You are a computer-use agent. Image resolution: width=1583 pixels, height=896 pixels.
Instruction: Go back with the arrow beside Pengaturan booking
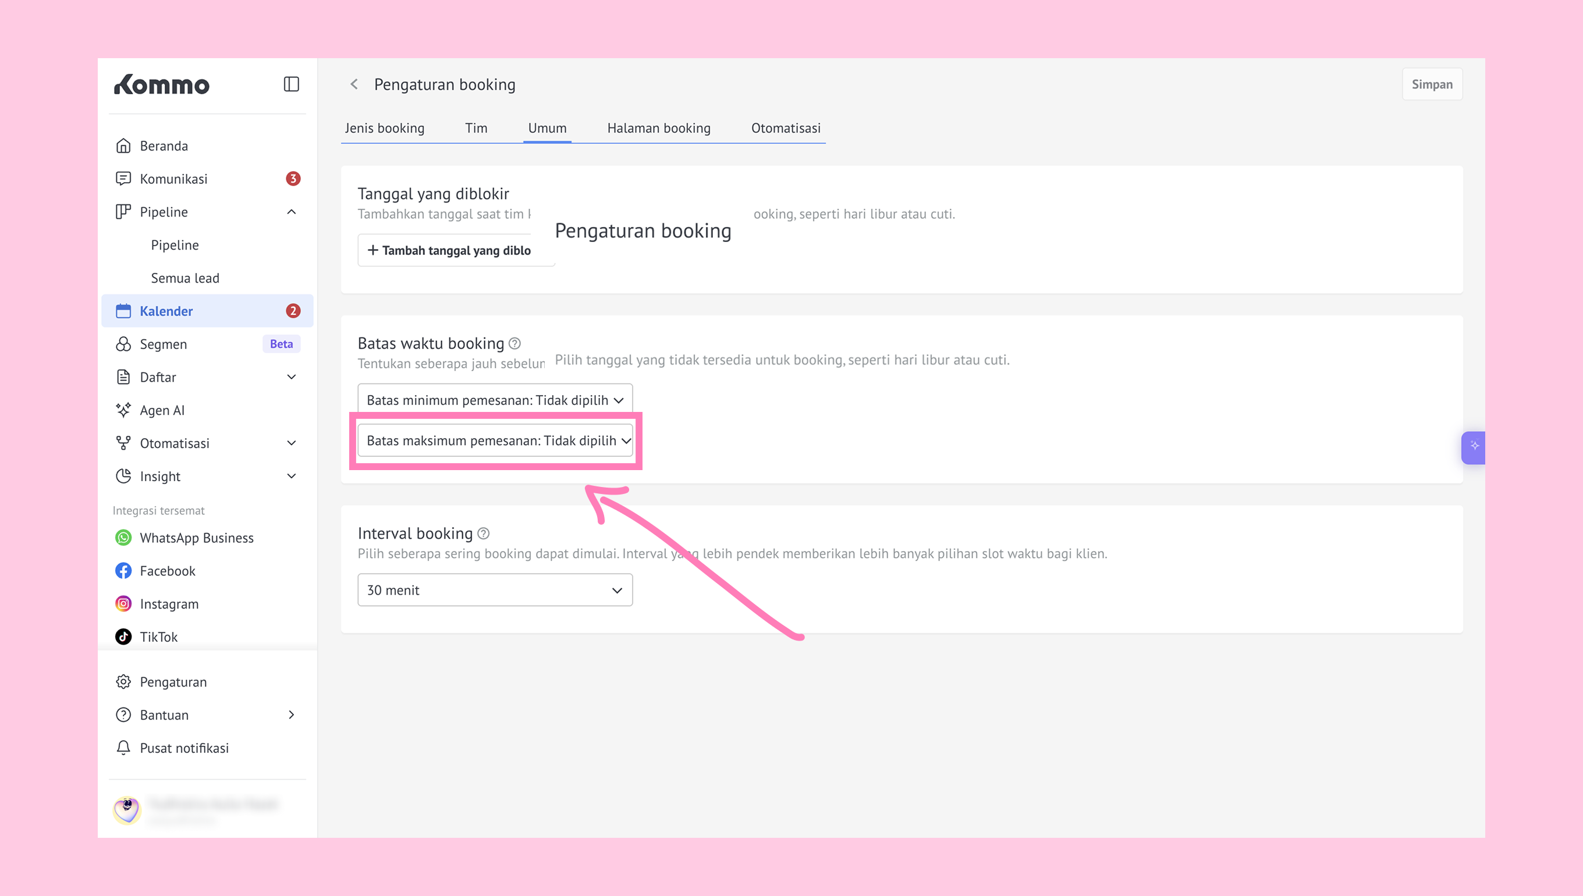[x=354, y=84]
